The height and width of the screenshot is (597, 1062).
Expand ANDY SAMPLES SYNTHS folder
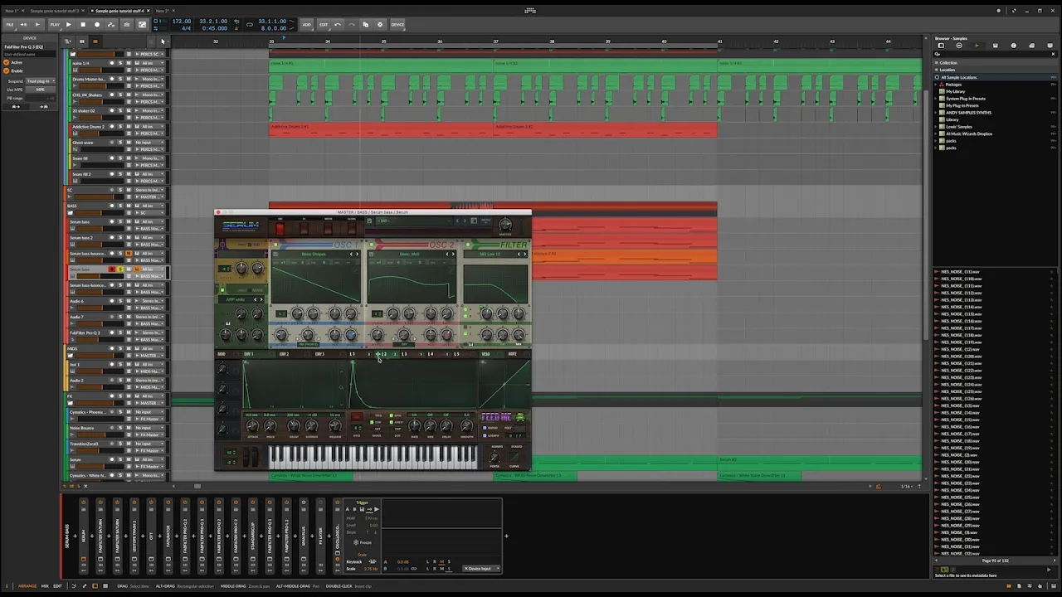(x=935, y=113)
